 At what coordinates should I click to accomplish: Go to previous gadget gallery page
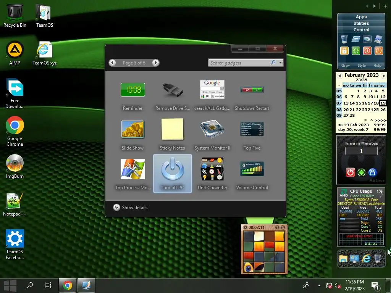(113, 63)
